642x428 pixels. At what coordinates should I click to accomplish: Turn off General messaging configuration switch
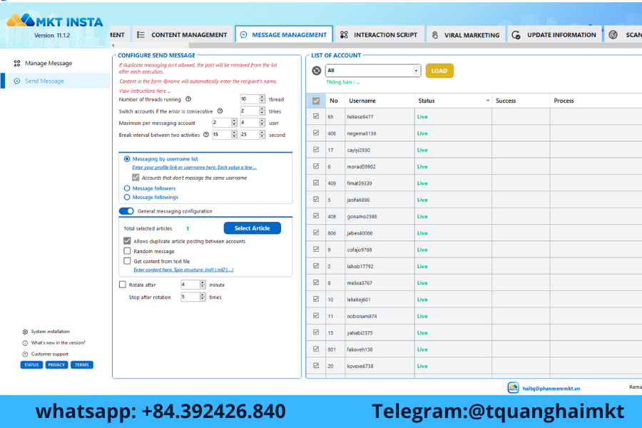[126, 211]
